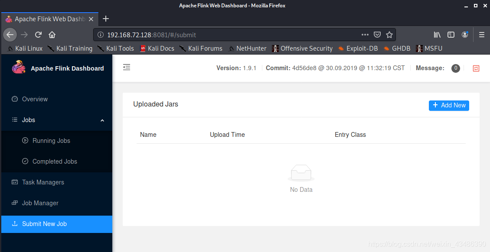Toggle the Firefox sidebar icon
The width and height of the screenshot is (490, 252).
tap(451, 35)
